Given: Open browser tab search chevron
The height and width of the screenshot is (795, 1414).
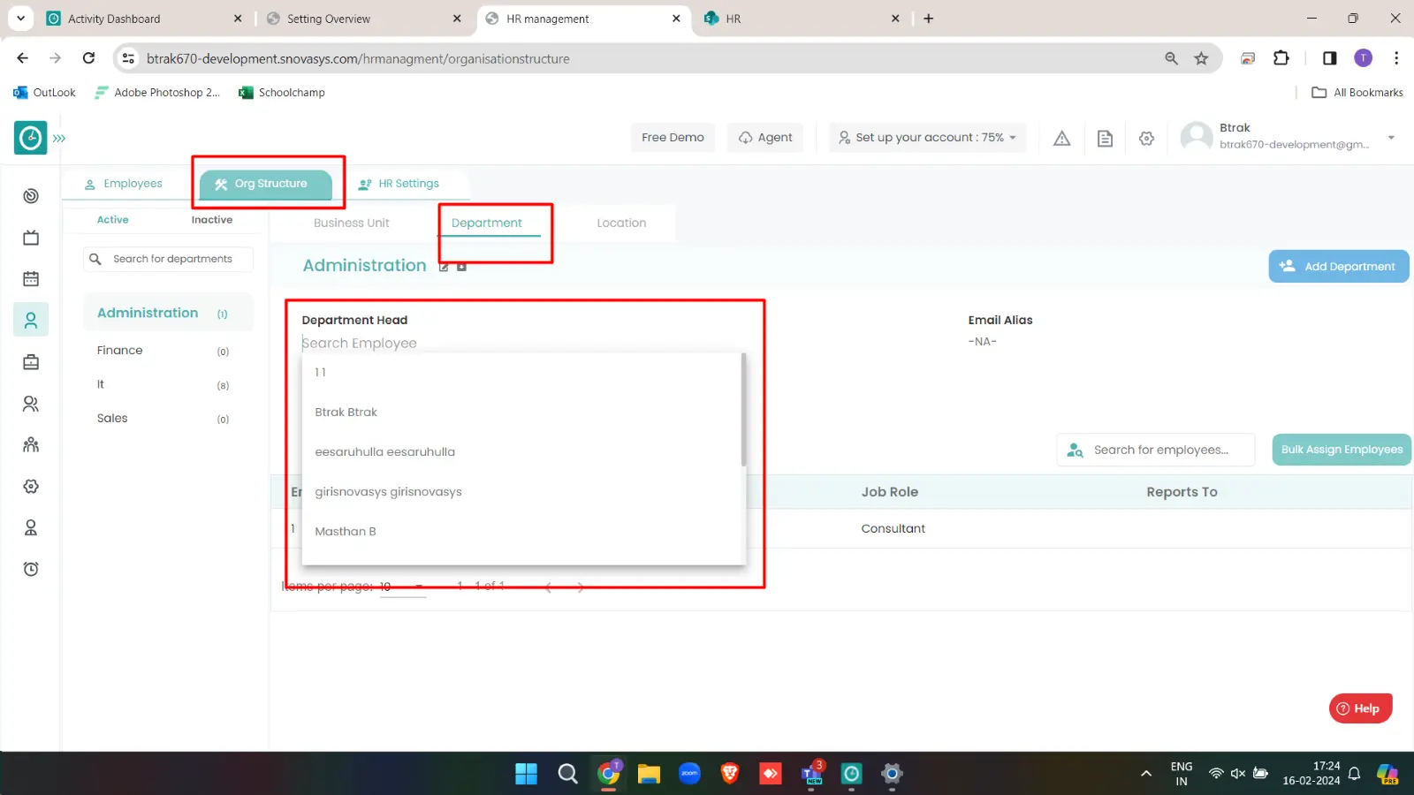Looking at the screenshot, I should (20, 19).
